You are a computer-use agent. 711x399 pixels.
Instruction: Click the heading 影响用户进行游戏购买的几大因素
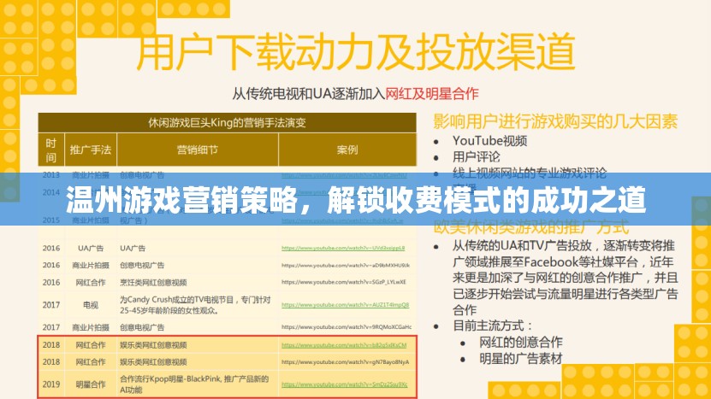click(x=555, y=121)
